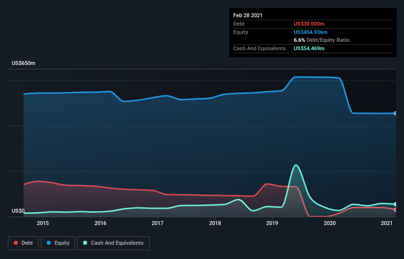Click the 2021 x-axis label
Image resolution: width=404 pixels, height=259 pixels.
(x=387, y=223)
